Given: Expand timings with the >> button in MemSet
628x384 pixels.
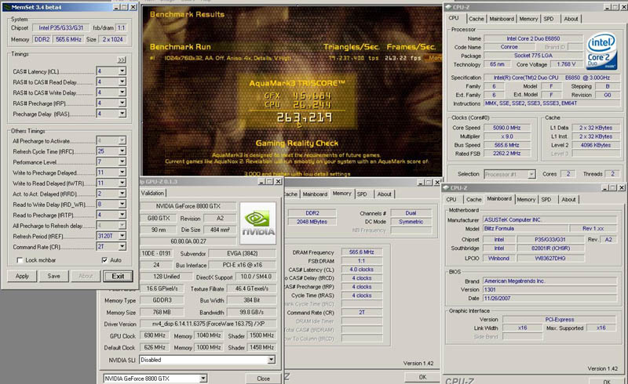Looking at the screenshot, I should 122,60.
